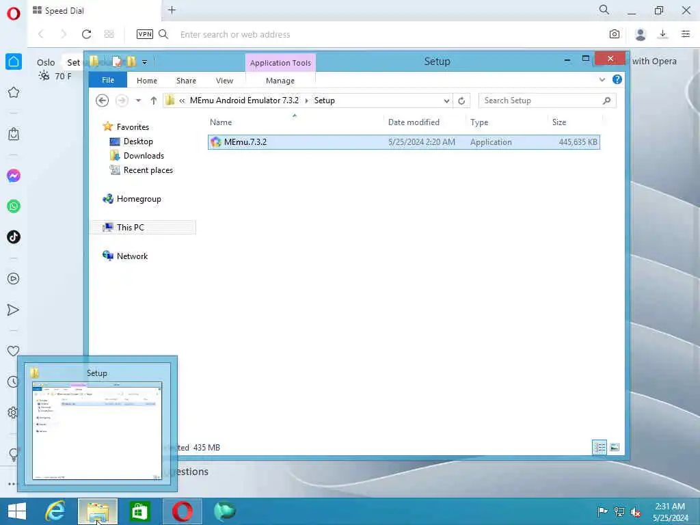This screenshot has width=700, height=525.
Task: Select Network in navigation pane
Action: coord(132,256)
